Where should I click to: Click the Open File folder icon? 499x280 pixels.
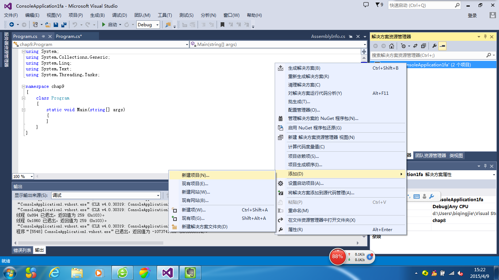tap(48, 24)
